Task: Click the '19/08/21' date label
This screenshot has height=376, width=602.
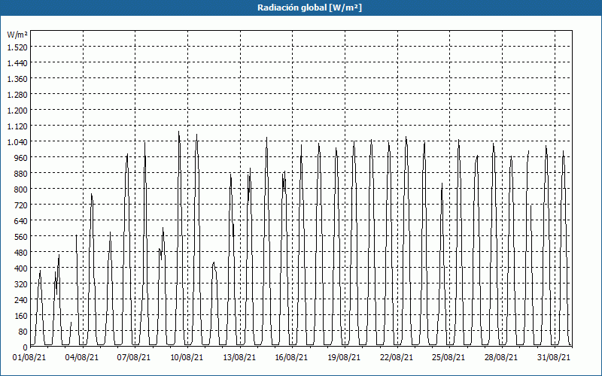Action: coord(344,358)
